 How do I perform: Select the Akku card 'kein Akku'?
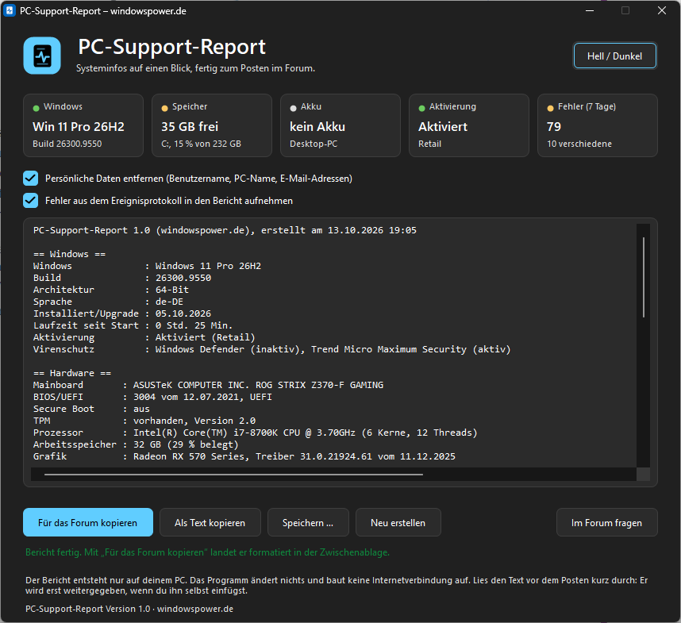tap(340, 125)
